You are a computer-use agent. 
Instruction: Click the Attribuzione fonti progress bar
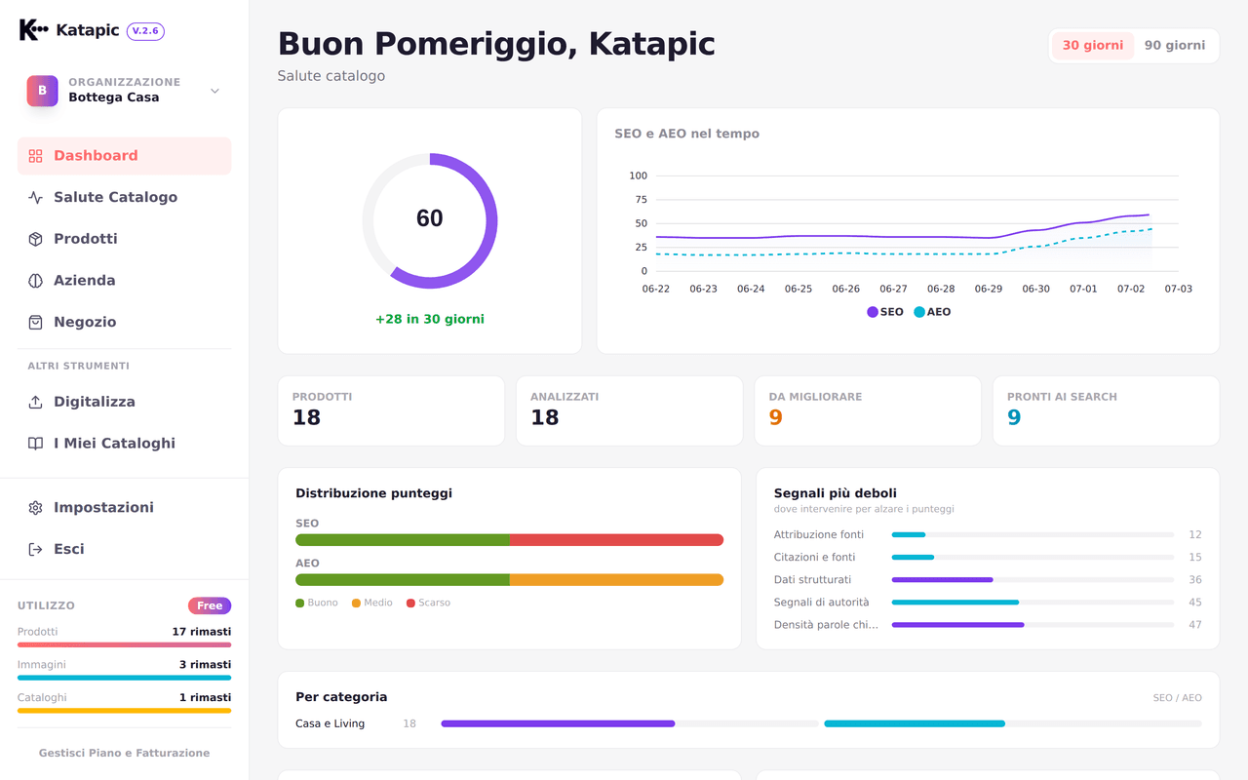[1033, 535]
